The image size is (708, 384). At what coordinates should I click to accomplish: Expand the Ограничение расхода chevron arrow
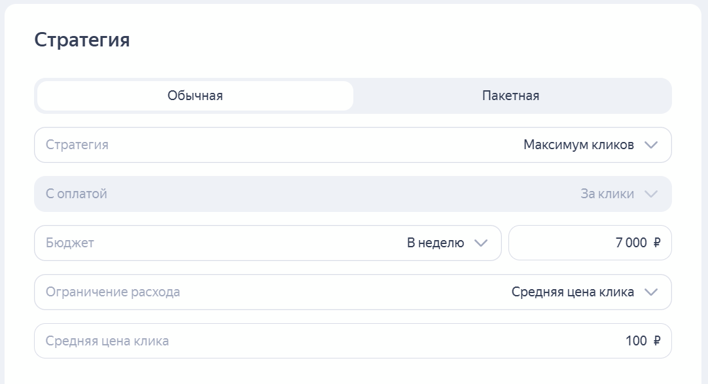click(x=650, y=292)
